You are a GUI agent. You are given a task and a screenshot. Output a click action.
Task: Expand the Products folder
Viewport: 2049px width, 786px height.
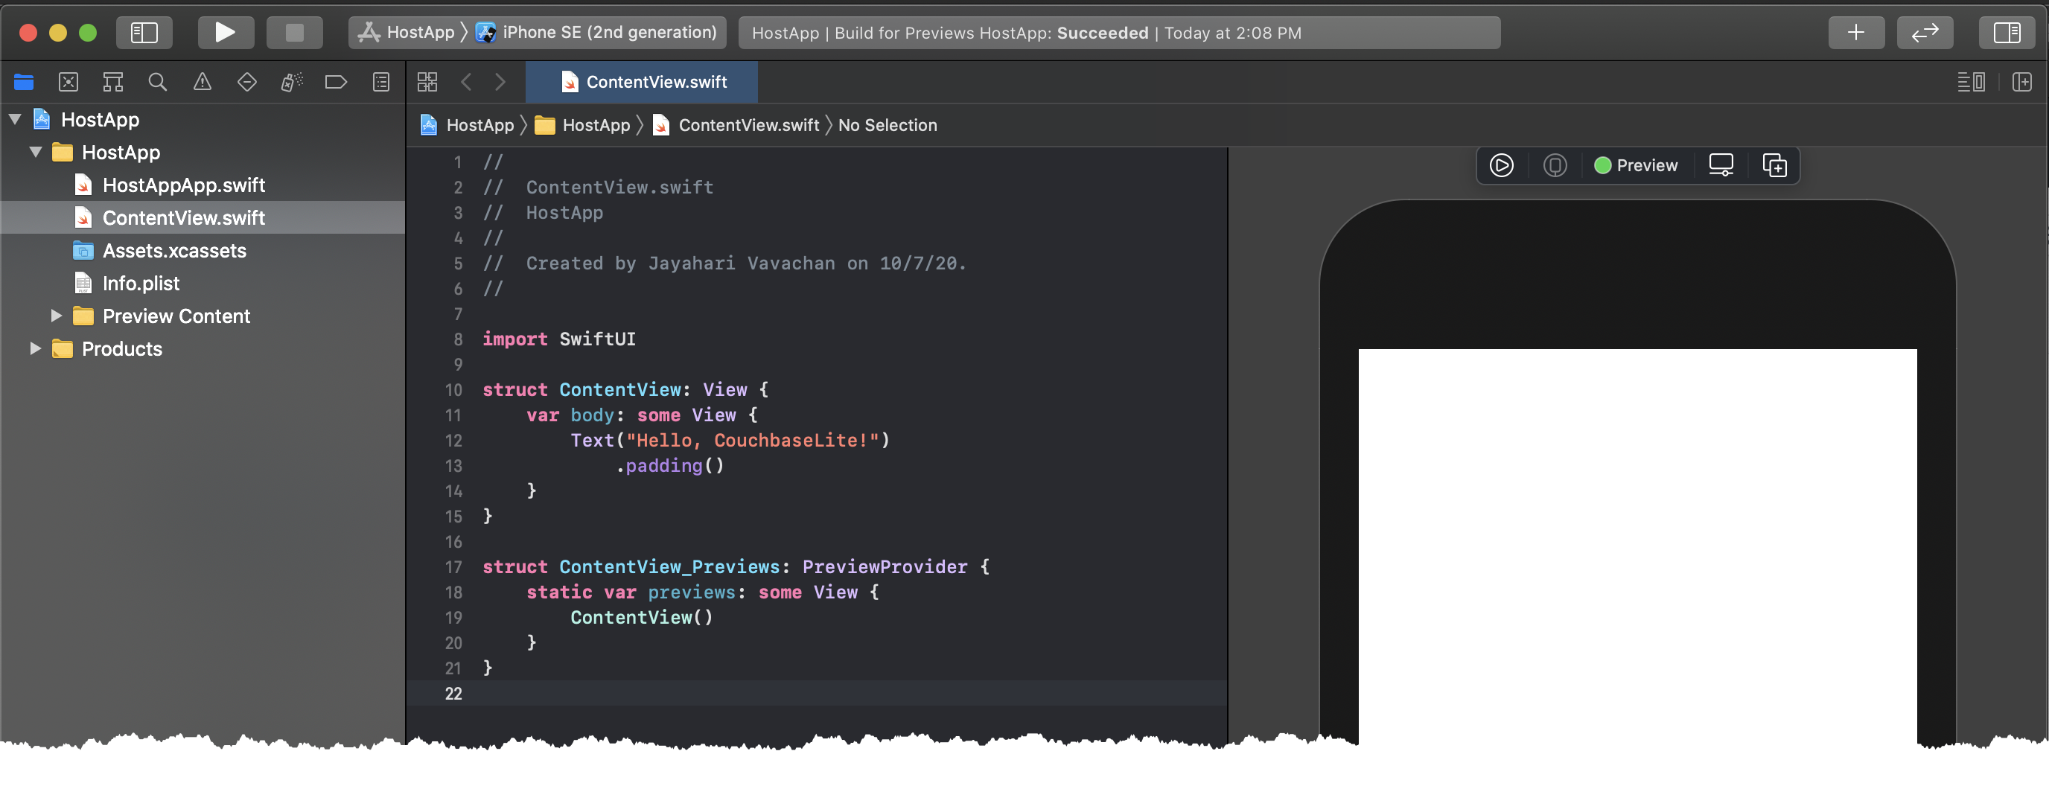[x=36, y=348]
